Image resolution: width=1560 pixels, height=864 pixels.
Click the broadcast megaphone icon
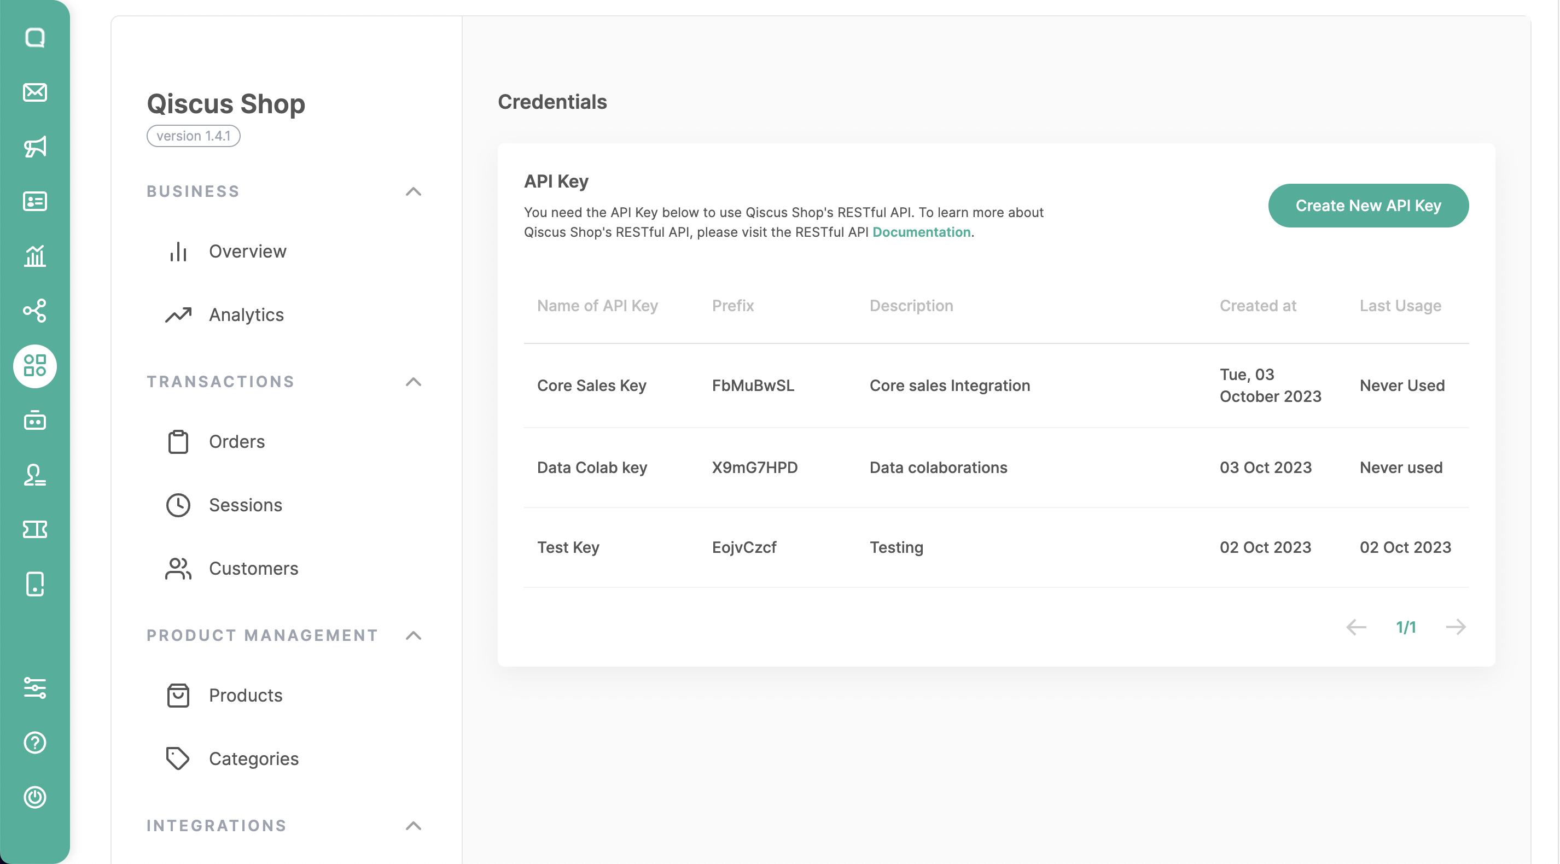click(x=34, y=147)
